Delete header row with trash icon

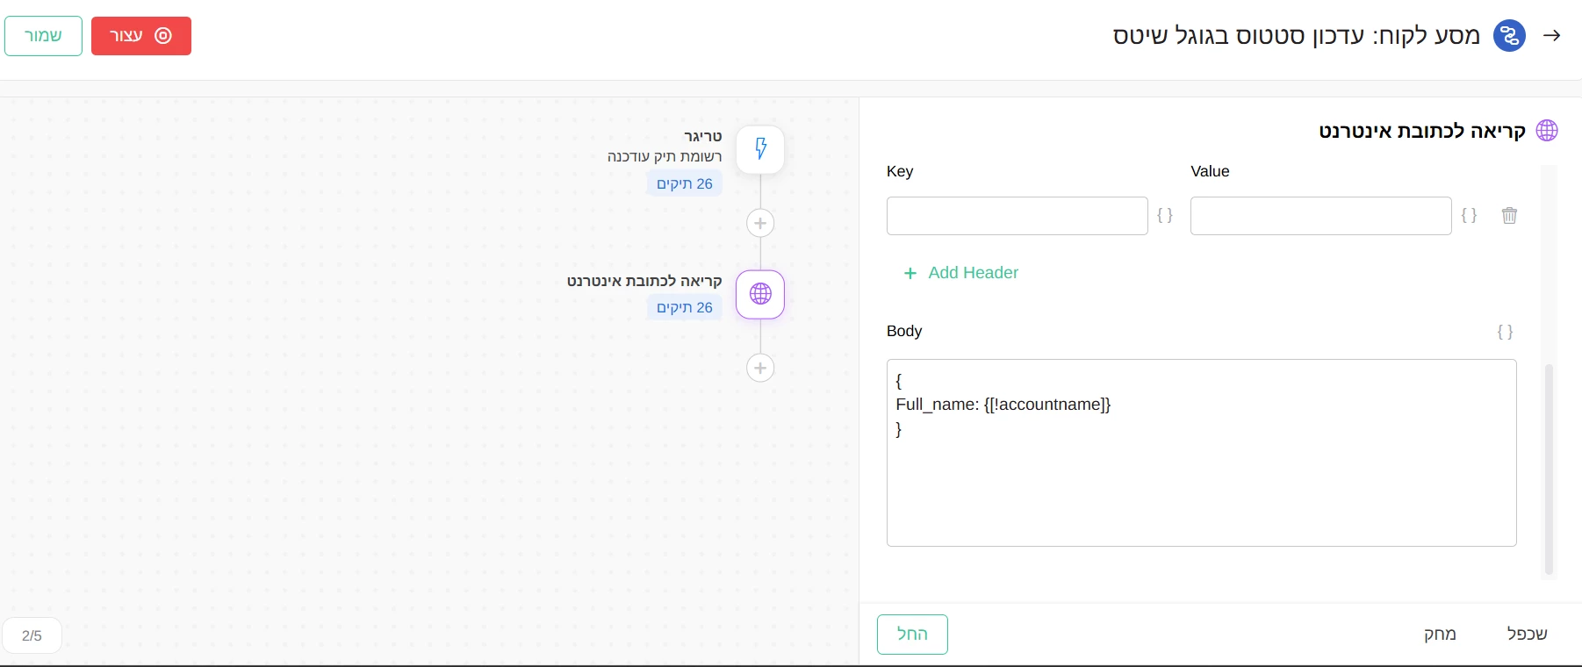click(1509, 216)
